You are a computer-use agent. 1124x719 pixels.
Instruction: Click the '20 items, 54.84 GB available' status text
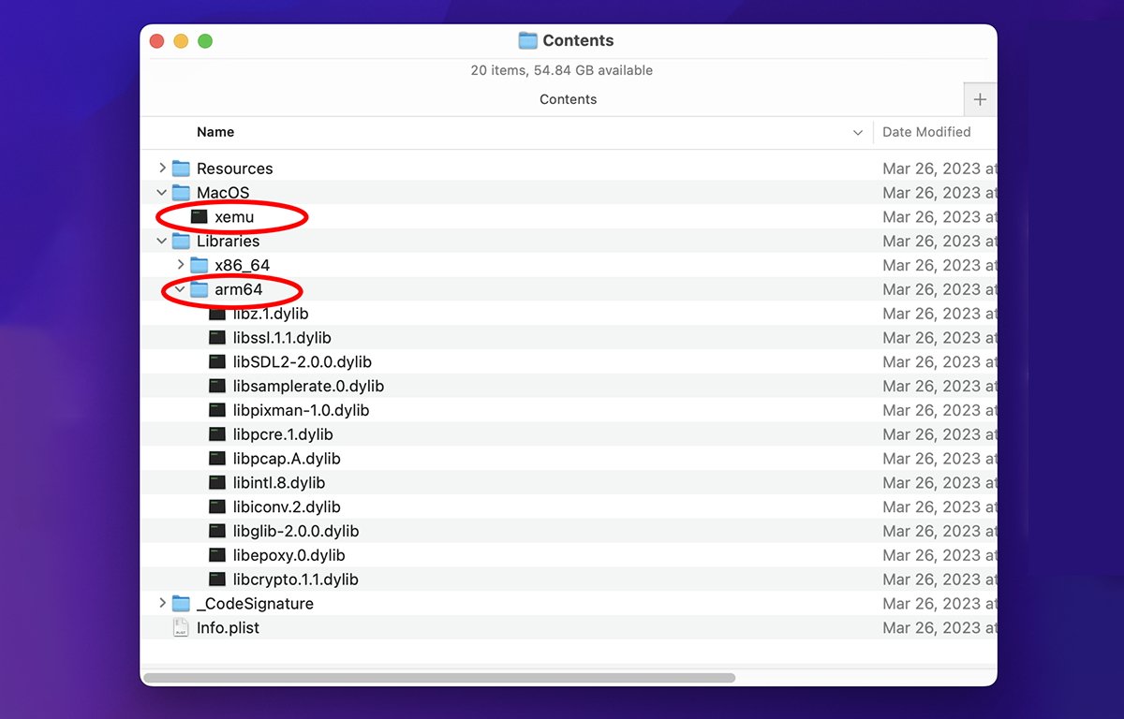tap(562, 70)
